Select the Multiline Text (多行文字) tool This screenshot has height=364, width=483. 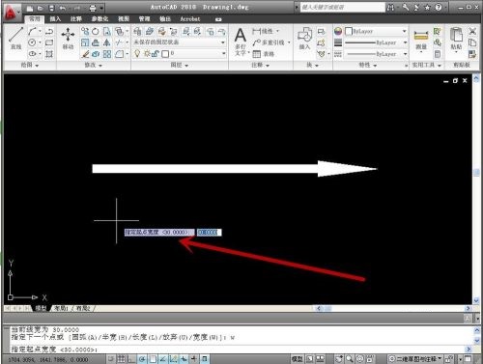pos(241,42)
